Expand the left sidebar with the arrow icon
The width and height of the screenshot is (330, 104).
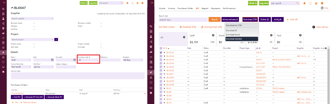pyautogui.click(x=4, y=3)
